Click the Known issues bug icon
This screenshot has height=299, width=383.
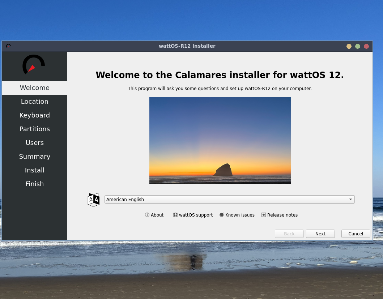pos(222,215)
